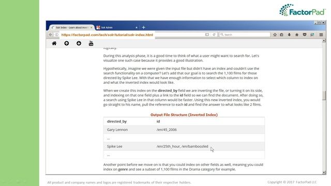Close the Solr Index tab
Screen dimensions: 331x186
pyautogui.click(x=91, y=27)
